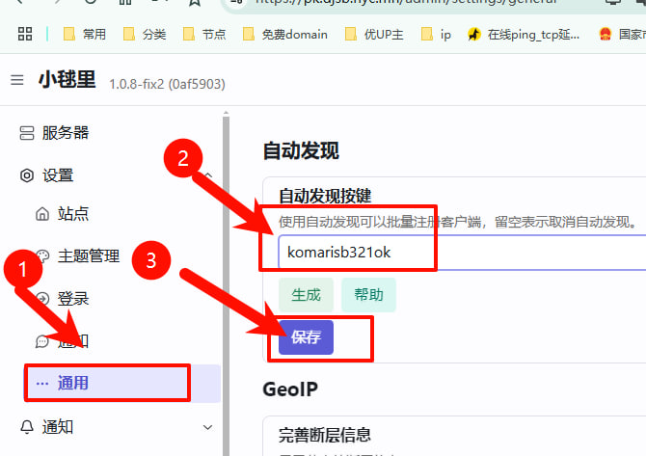Open the 节点 bookmark folder
The image size is (646, 456).
pyautogui.click(x=203, y=34)
